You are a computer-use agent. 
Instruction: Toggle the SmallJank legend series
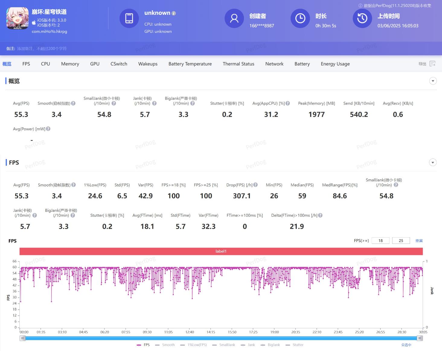tap(224, 345)
